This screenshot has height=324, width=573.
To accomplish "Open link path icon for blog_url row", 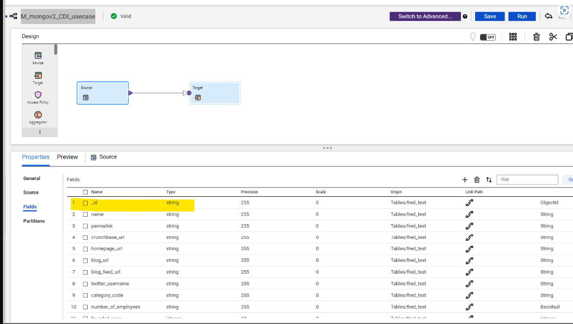I will point(469,260).
